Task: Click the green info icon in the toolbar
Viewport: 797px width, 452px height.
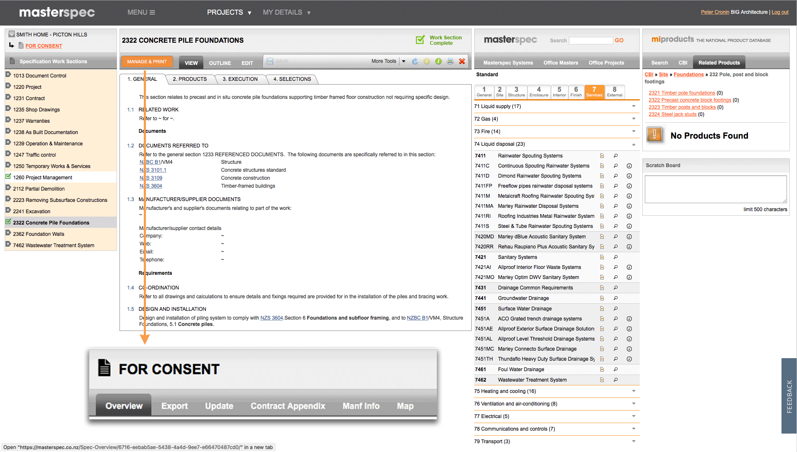Action: point(438,61)
